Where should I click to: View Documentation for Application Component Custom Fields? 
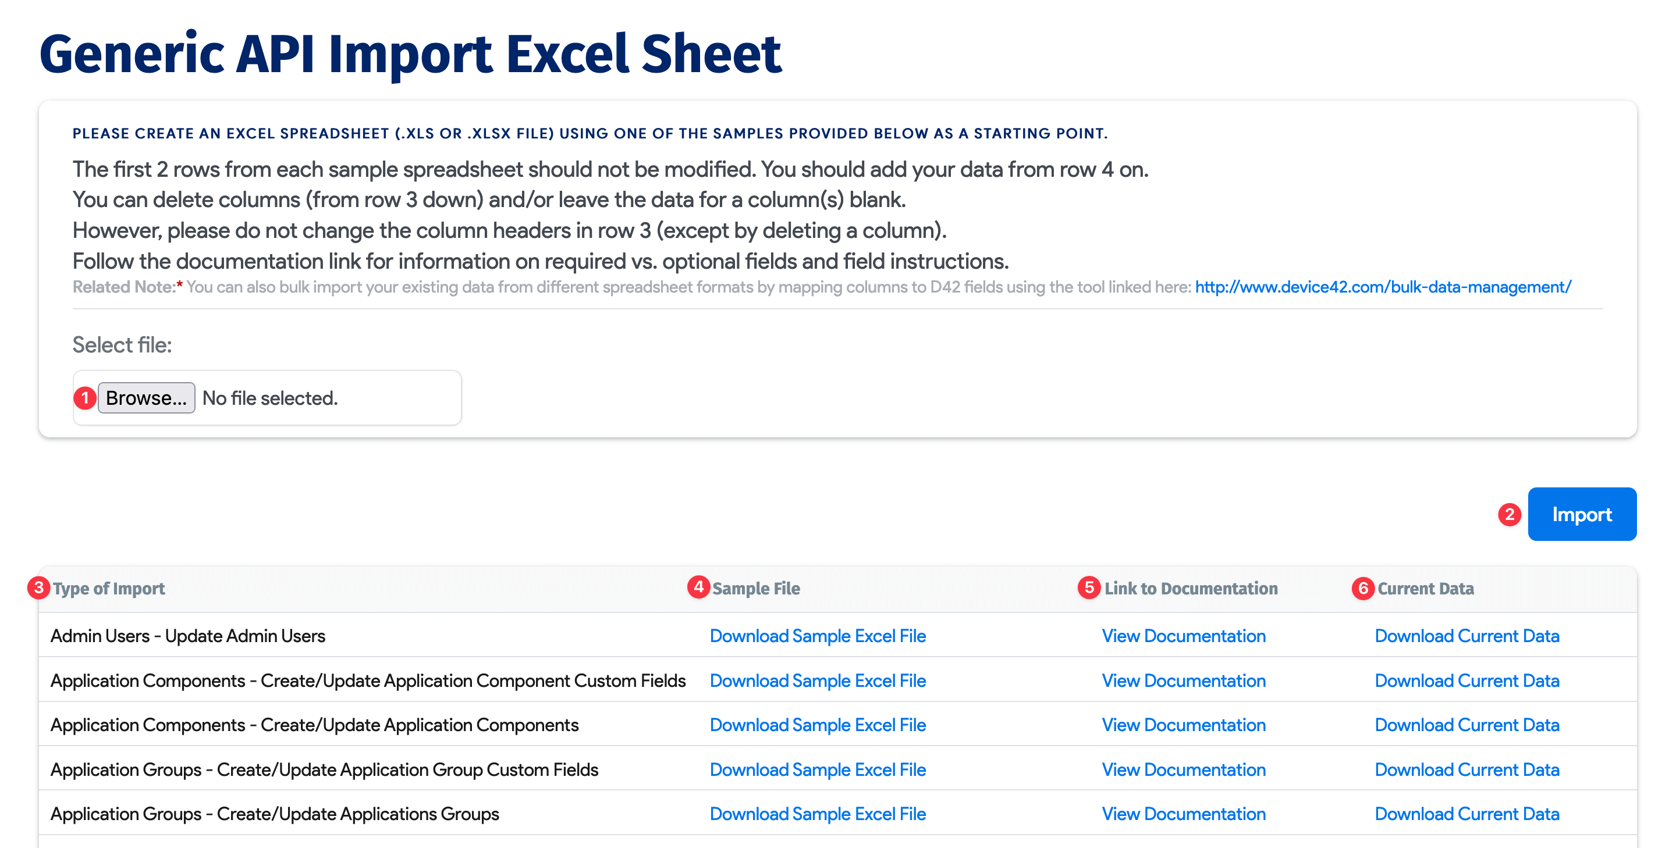tap(1183, 680)
